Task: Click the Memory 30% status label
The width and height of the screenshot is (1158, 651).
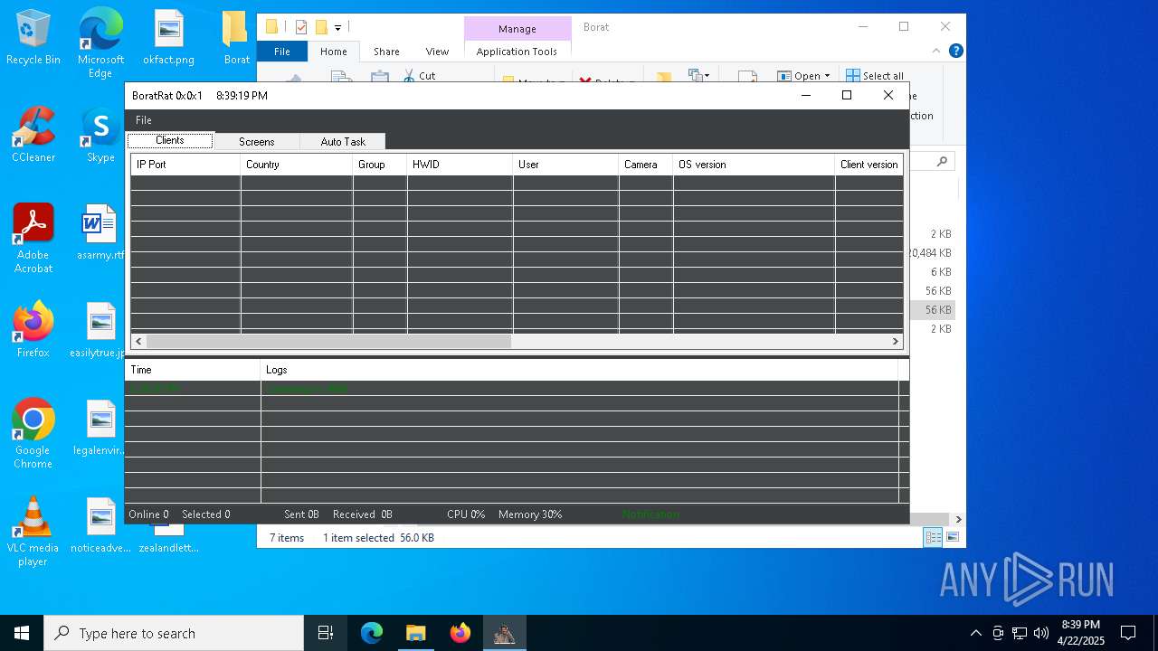Action: pos(529,514)
